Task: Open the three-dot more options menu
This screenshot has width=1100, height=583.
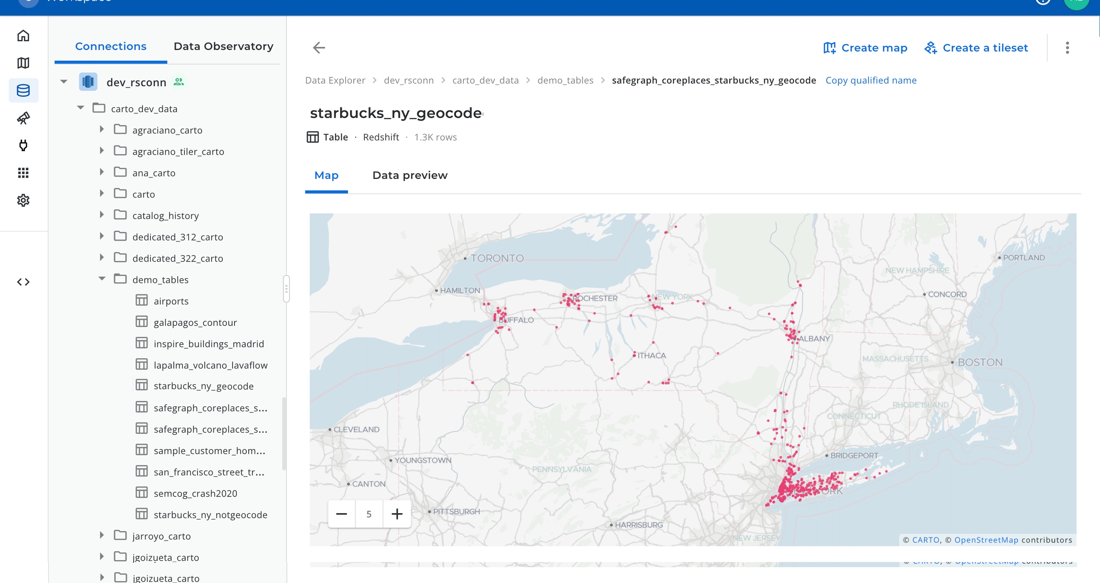Action: [1067, 47]
